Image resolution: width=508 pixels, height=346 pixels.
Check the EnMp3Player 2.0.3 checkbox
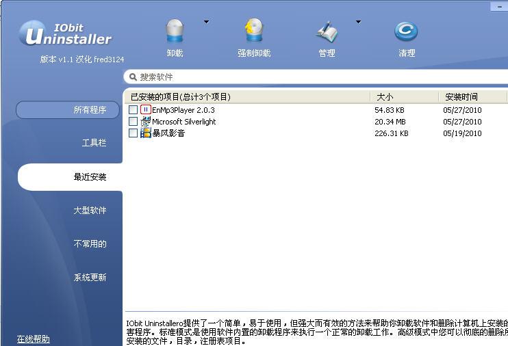point(133,109)
